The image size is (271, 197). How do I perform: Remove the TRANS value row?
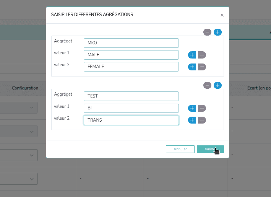point(202,120)
